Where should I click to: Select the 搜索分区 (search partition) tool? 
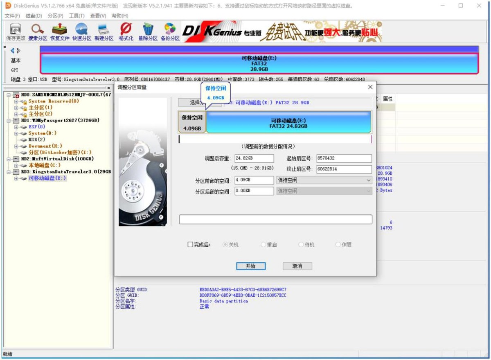coord(38,31)
